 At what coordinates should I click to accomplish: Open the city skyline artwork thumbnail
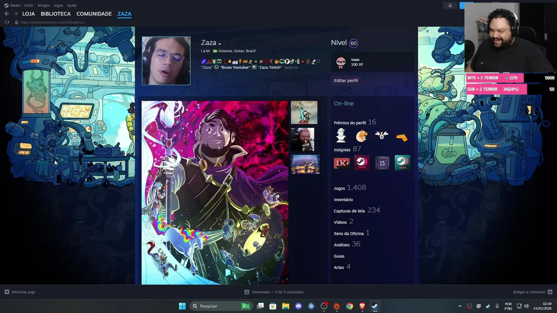tap(305, 164)
